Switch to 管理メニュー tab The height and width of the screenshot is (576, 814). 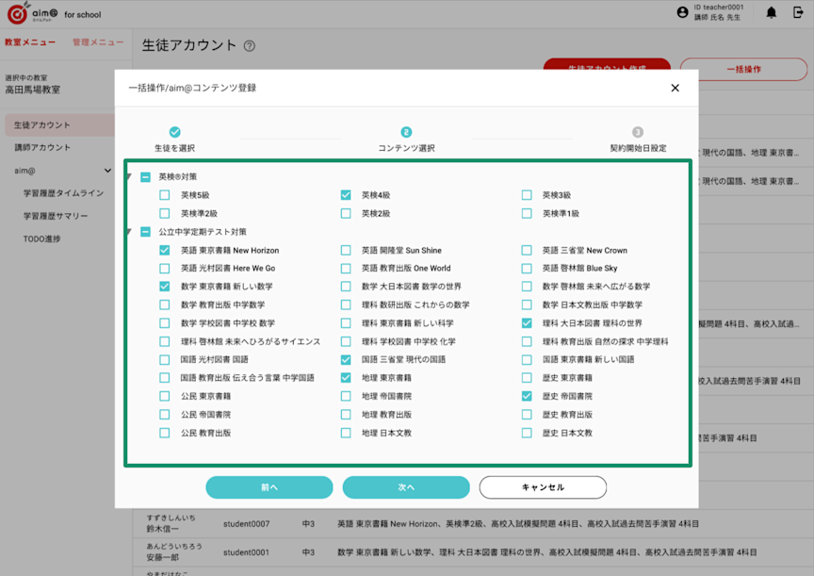tap(98, 42)
